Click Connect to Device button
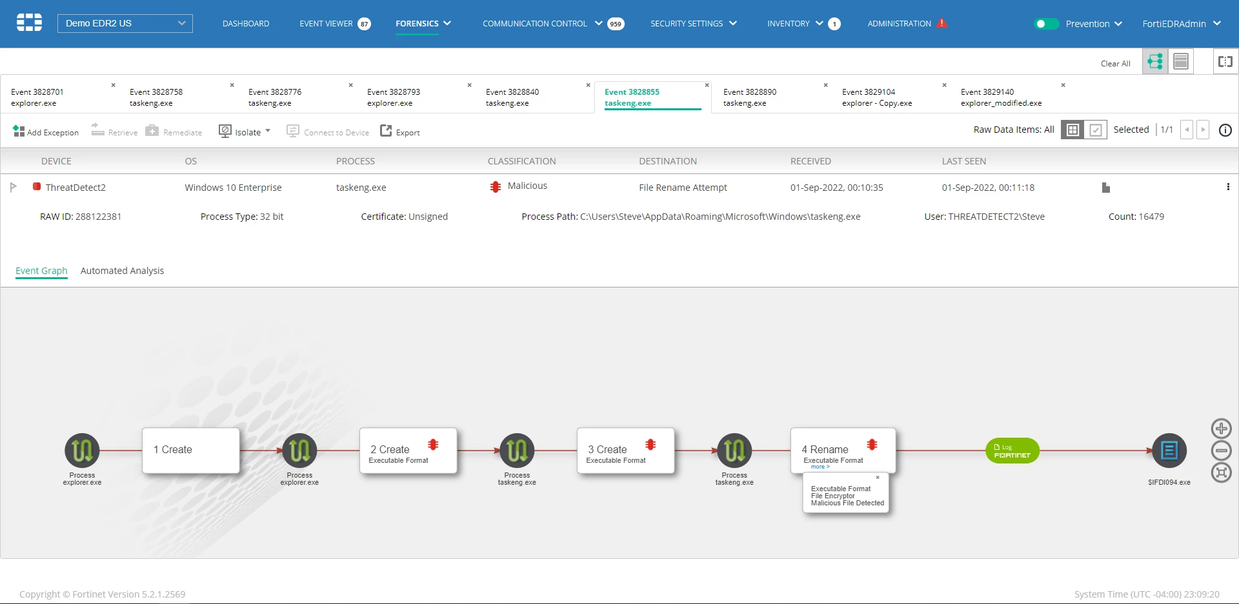 coord(328,132)
